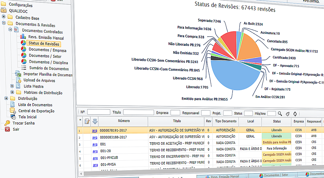Click the clear filters eraser icon
This screenshot has height=178, width=324.
tap(287, 113)
